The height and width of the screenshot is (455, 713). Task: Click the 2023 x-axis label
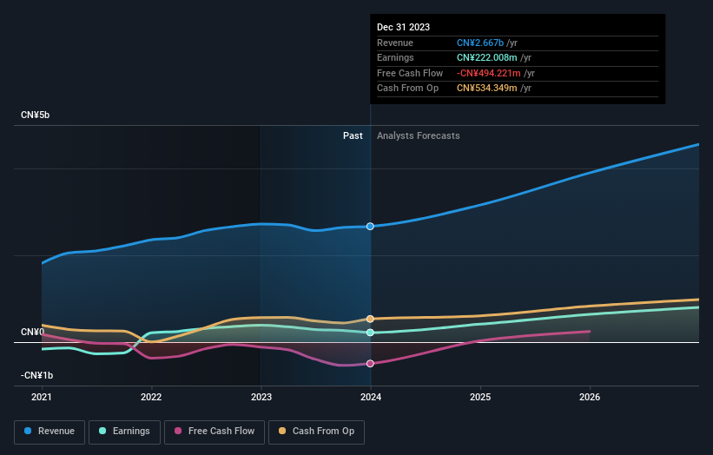coord(261,398)
